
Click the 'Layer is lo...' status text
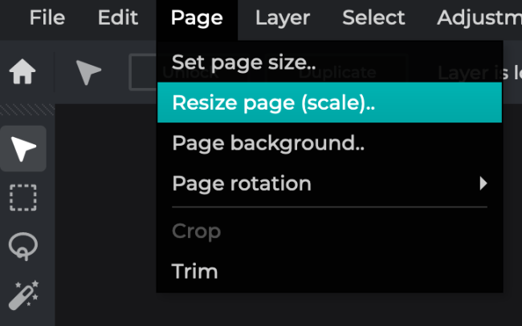coord(479,73)
